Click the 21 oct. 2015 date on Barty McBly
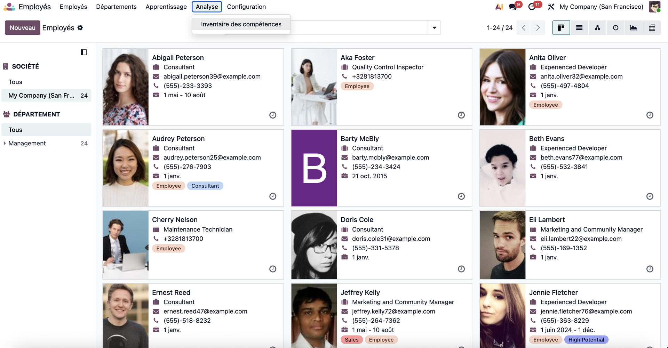Viewport: 668px width, 348px height. click(x=369, y=176)
